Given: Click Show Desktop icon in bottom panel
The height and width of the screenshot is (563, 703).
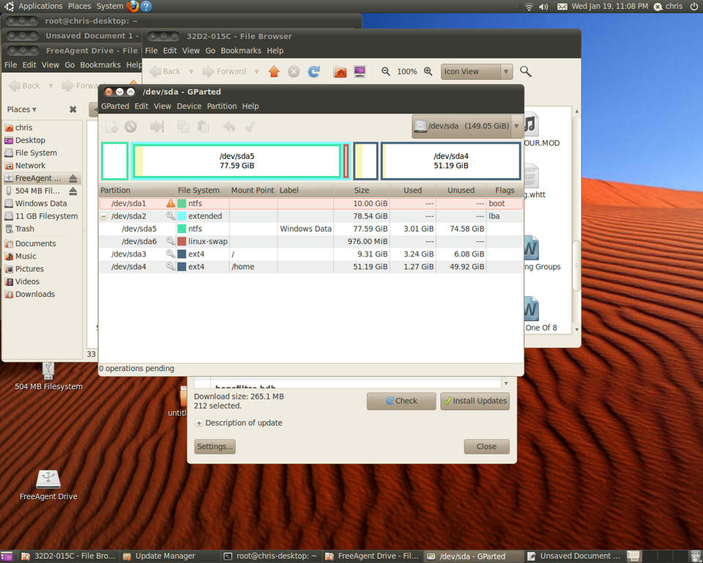Looking at the screenshot, I should click(7, 556).
